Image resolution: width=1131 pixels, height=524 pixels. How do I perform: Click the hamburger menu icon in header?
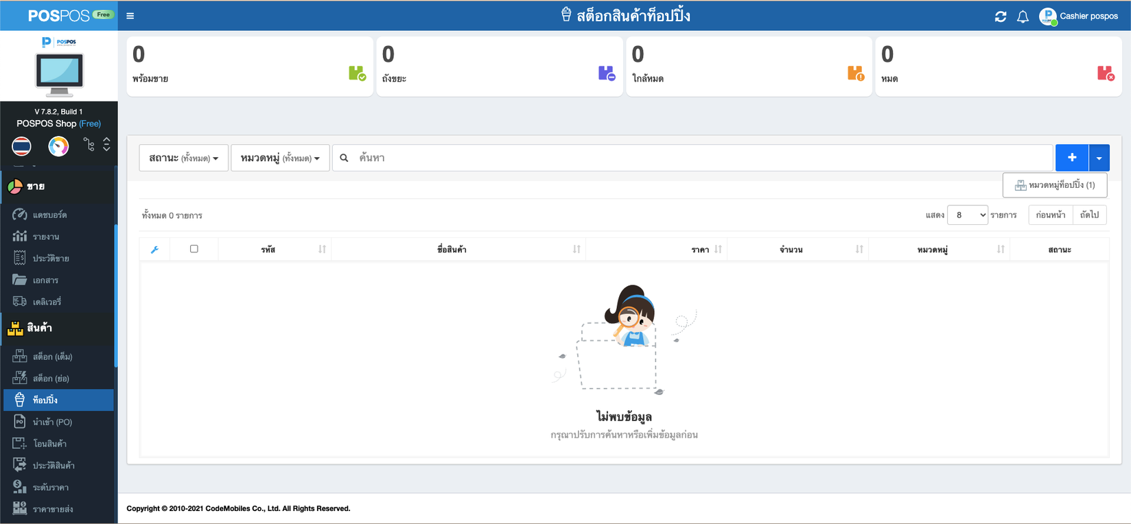point(130,16)
